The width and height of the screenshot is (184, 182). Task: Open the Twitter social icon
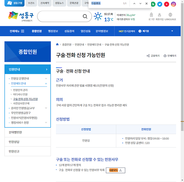click(160, 4)
